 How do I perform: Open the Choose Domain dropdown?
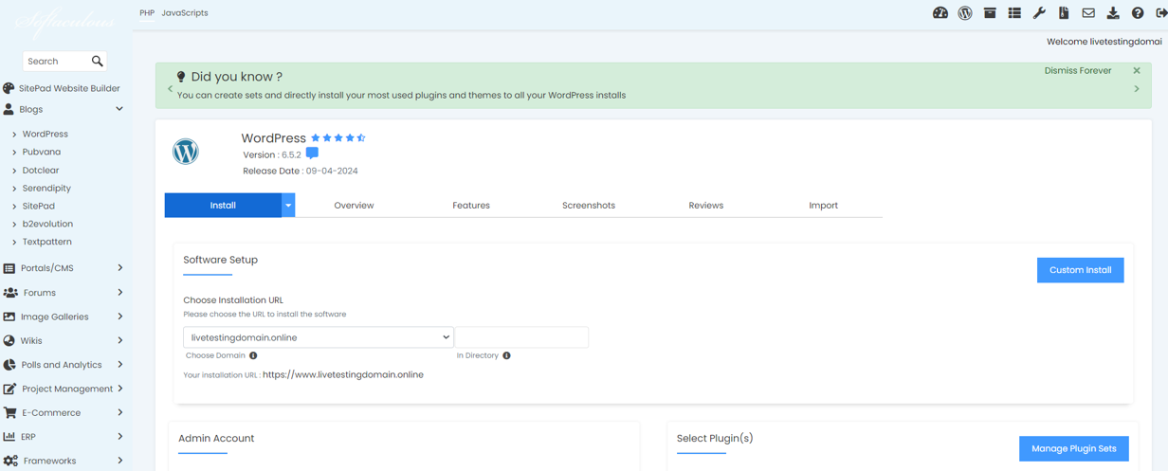(319, 337)
